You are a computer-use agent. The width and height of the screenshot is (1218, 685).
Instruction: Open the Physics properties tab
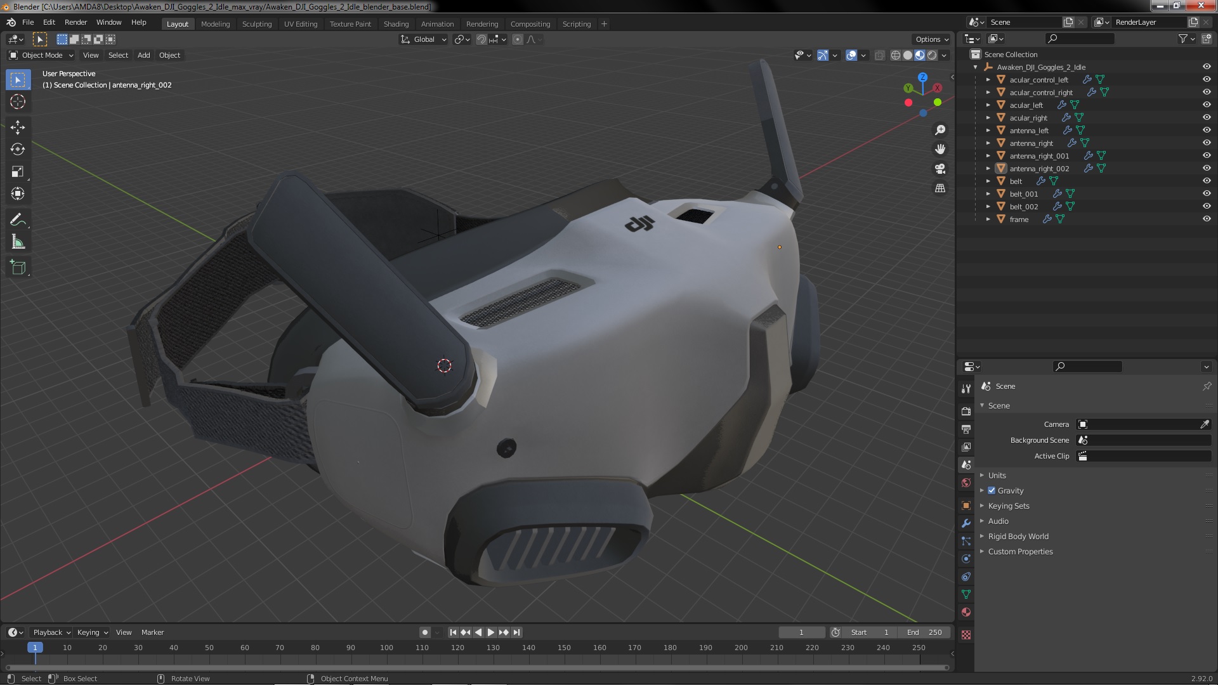[966, 559]
